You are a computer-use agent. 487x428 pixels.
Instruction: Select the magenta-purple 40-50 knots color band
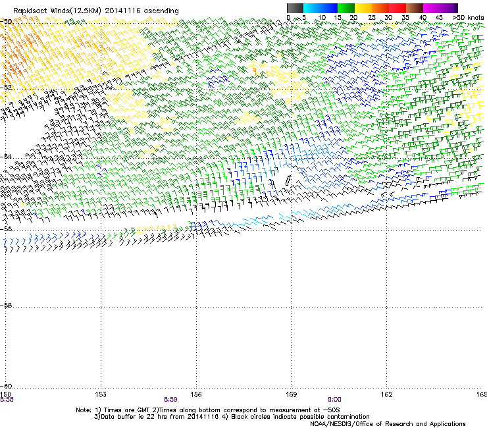pos(440,8)
